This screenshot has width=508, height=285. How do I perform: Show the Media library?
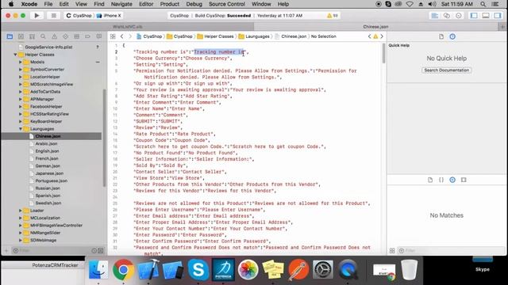pos(464,180)
